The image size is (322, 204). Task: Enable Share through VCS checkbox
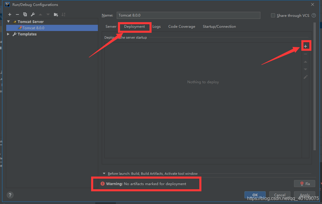coord(273,15)
